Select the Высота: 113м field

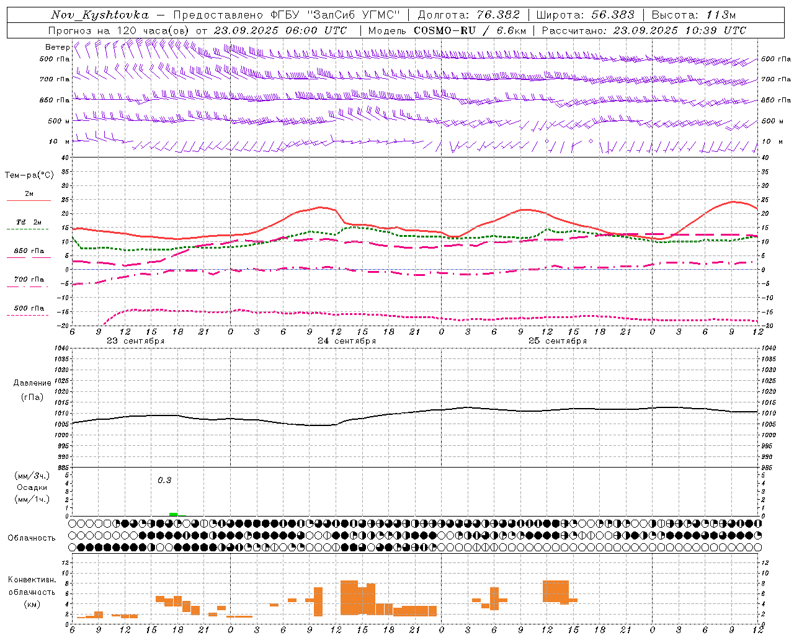pyautogui.click(x=694, y=16)
